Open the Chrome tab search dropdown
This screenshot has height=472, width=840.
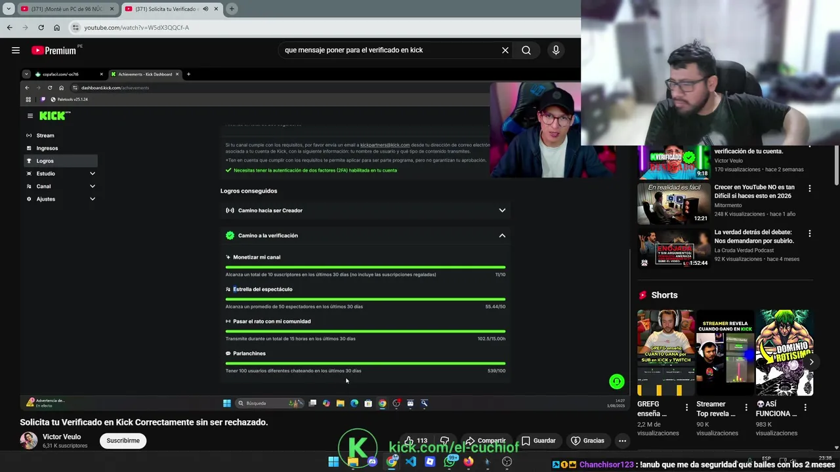9,9
